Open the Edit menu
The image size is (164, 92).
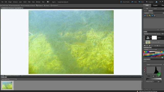[x=6, y=2]
